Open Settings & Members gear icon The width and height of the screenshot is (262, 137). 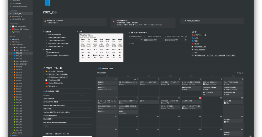click(x=11, y=6)
